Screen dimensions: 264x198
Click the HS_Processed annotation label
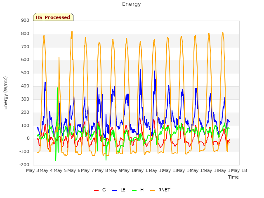pos(53,17)
